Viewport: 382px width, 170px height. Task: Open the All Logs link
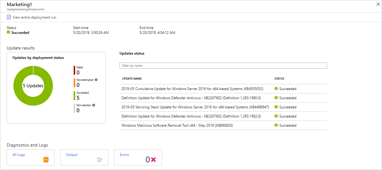point(19,155)
